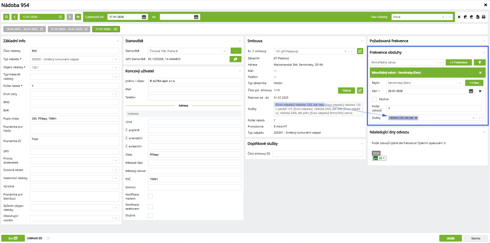Collapse the Požadovaná frekvence section
The width and height of the screenshot is (490, 244).
pyautogui.click(x=484, y=41)
